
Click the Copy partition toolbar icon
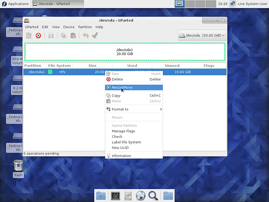click(x=64, y=35)
